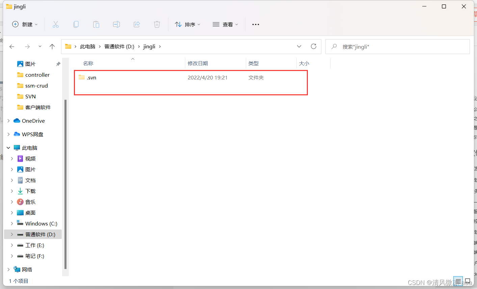Click the 网络 network icon
This screenshot has height=289, width=477.
click(17, 269)
